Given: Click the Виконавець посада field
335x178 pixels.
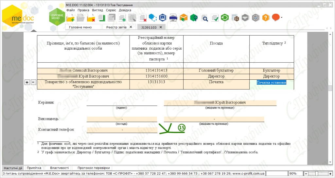Looking at the screenshot, I should (122, 119).
